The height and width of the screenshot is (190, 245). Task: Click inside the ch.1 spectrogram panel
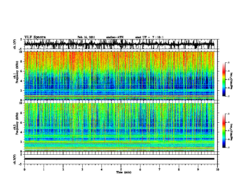click(119, 76)
